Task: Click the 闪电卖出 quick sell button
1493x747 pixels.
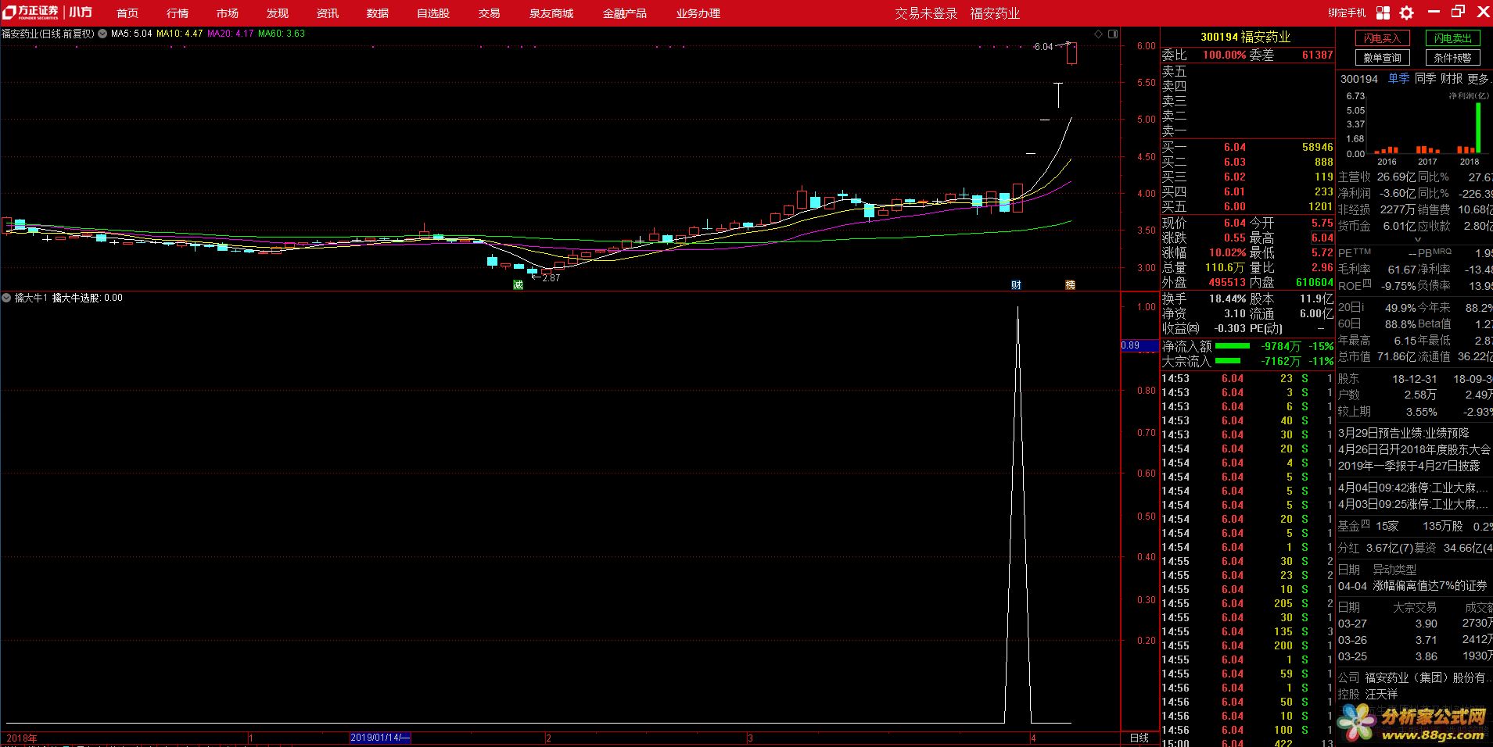Action: 1453,38
